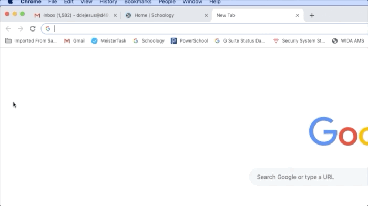368x206 pixels.
Task: Open the History menu
Action: [x=108, y=2]
